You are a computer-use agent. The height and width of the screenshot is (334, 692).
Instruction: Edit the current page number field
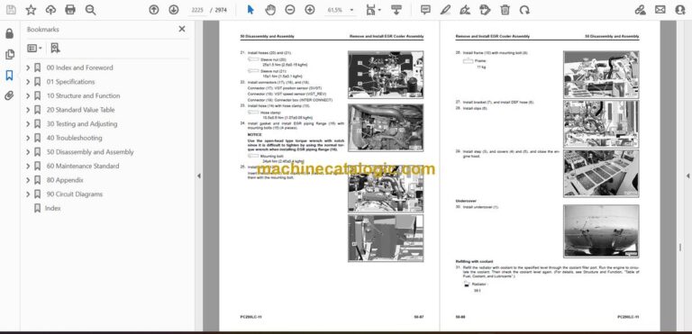pyautogui.click(x=197, y=10)
